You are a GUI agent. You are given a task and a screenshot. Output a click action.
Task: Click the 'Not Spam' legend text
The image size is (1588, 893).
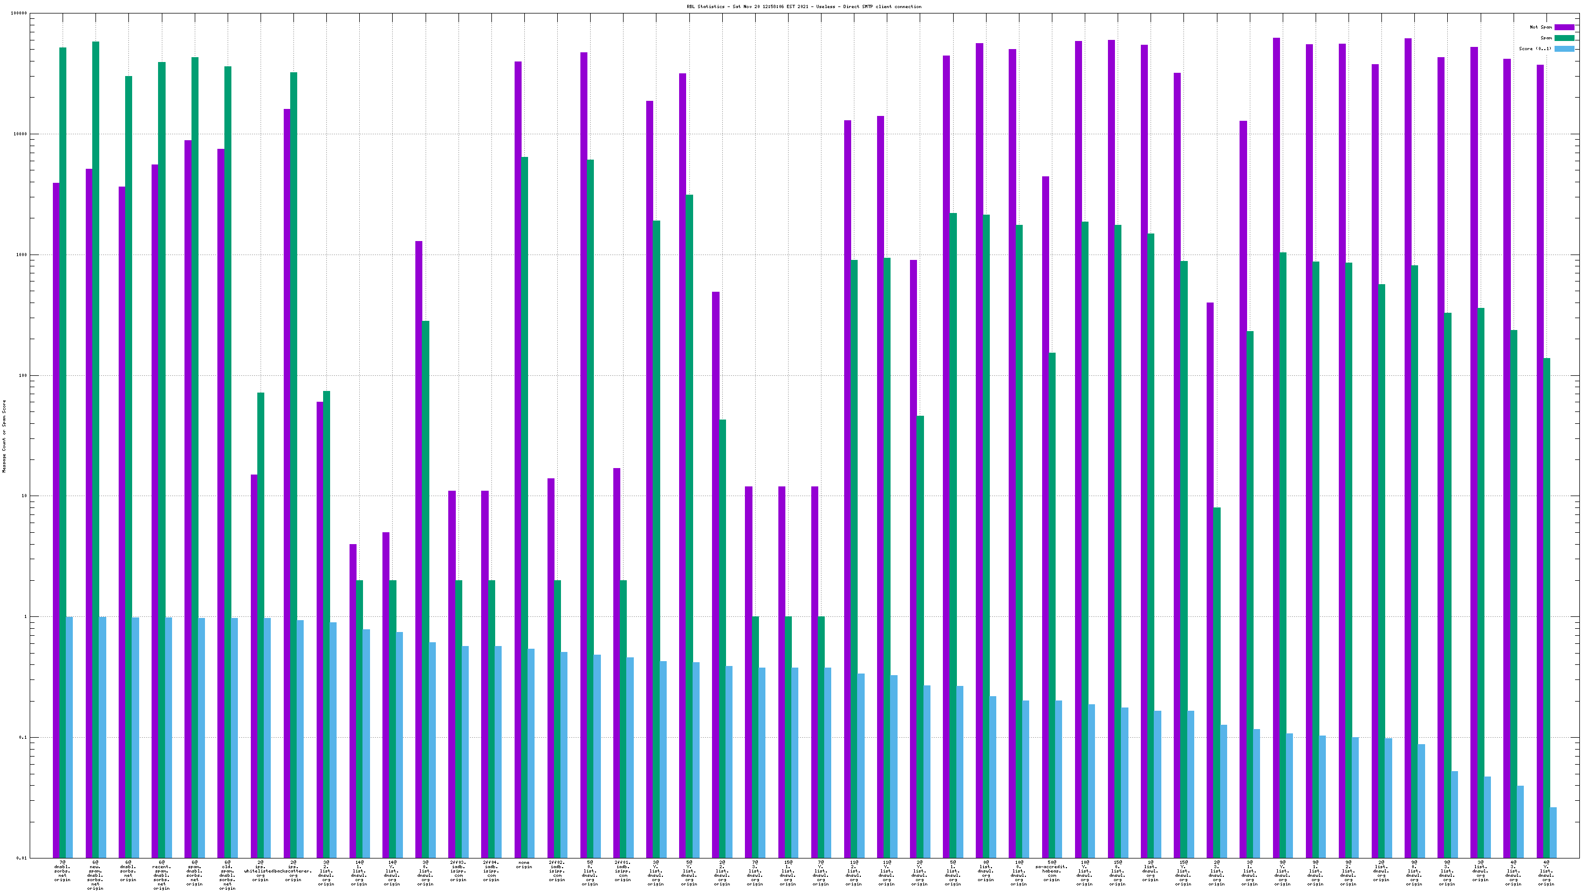(x=1540, y=27)
